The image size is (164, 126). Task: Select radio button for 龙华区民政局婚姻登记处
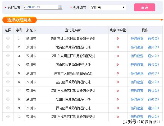8,90
